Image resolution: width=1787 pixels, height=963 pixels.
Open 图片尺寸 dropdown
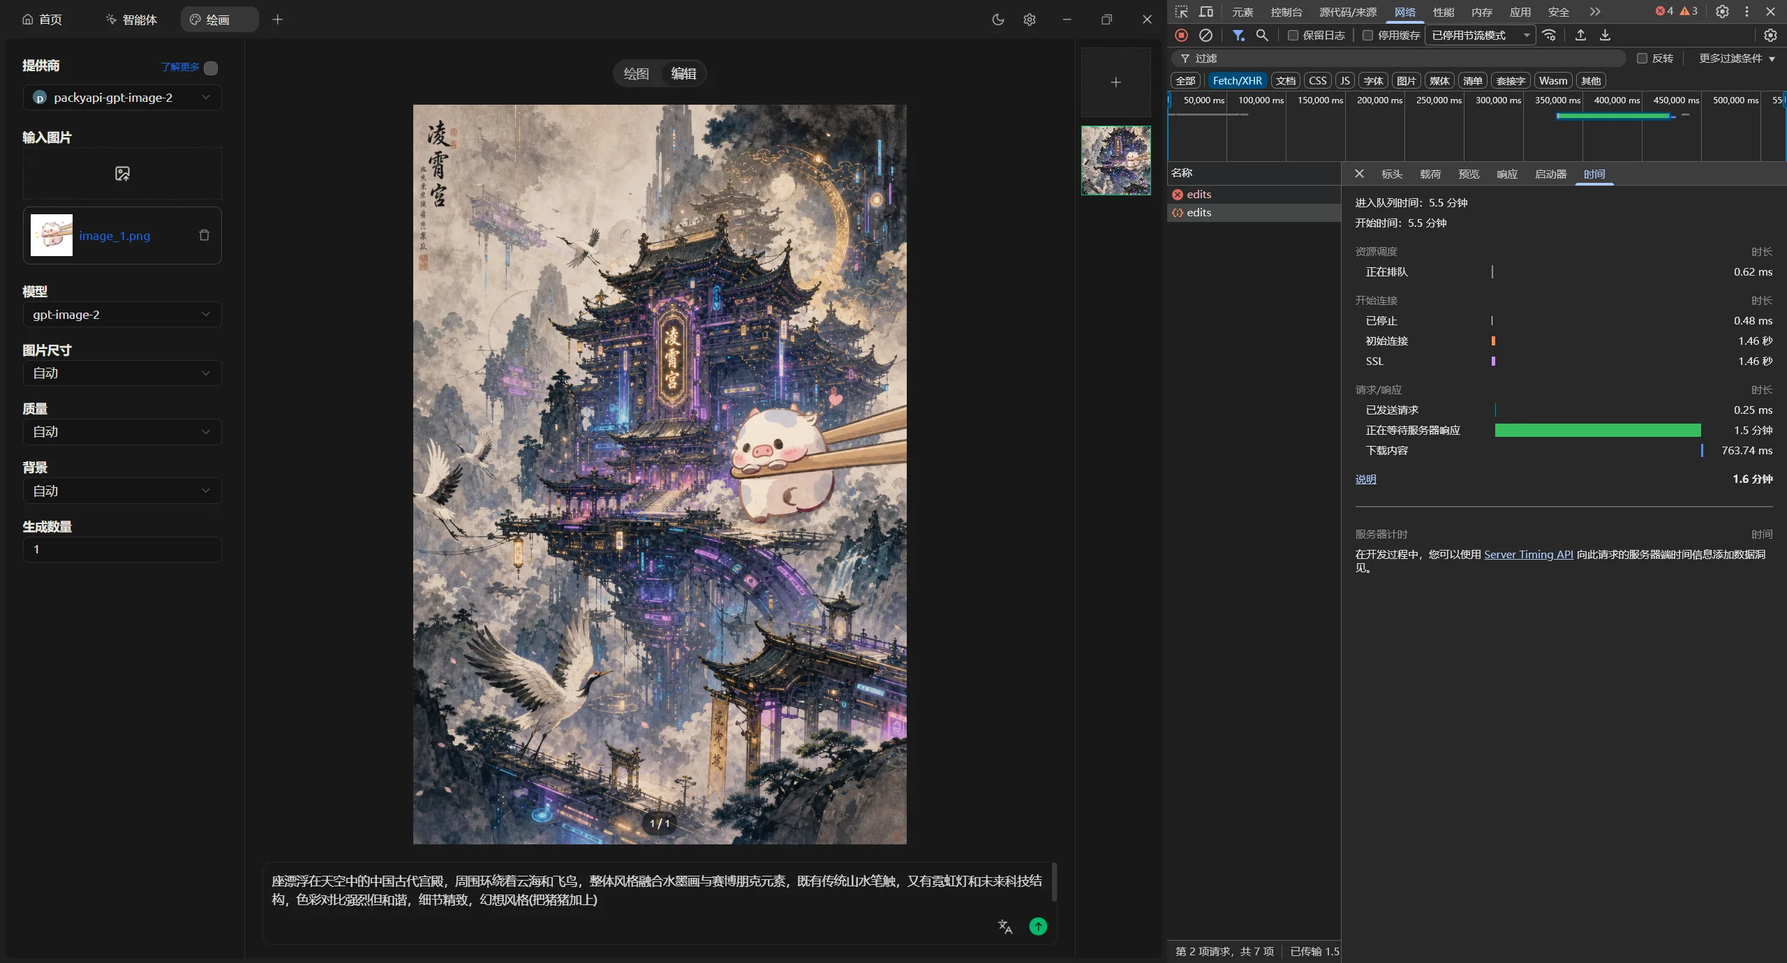click(122, 373)
